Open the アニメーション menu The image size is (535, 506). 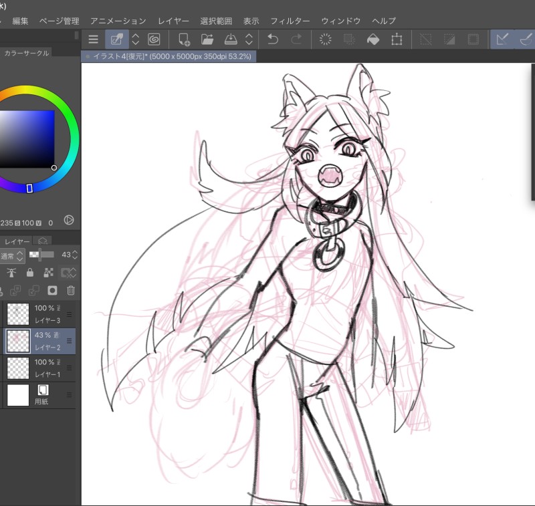(x=118, y=21)
